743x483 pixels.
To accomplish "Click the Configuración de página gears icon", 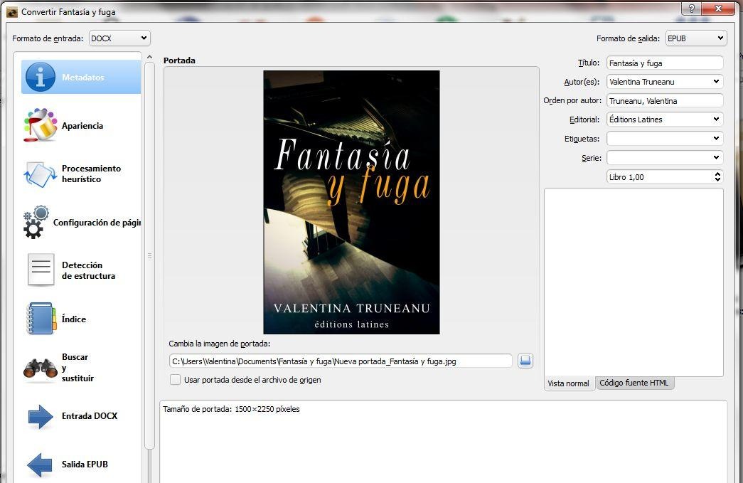I will [x=36, y=222].
